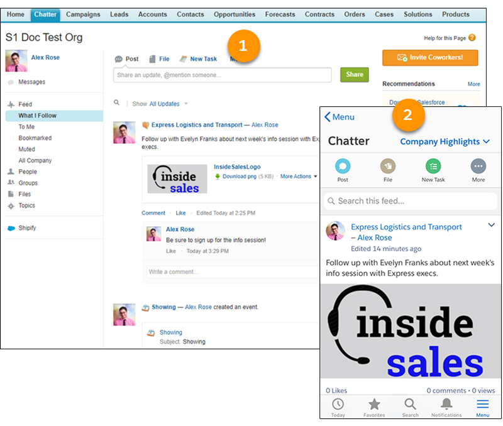Image resolution: width=503 pixels, height=426 pixels.
Task: Tap the mobile More actions icon
Action: point(478,167)
